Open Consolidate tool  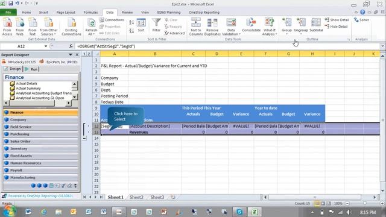(x=251, y=25)
